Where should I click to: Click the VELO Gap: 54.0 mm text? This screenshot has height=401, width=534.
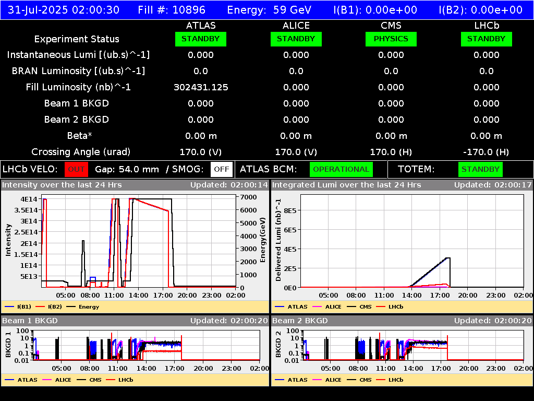click(x=127, y=170)
